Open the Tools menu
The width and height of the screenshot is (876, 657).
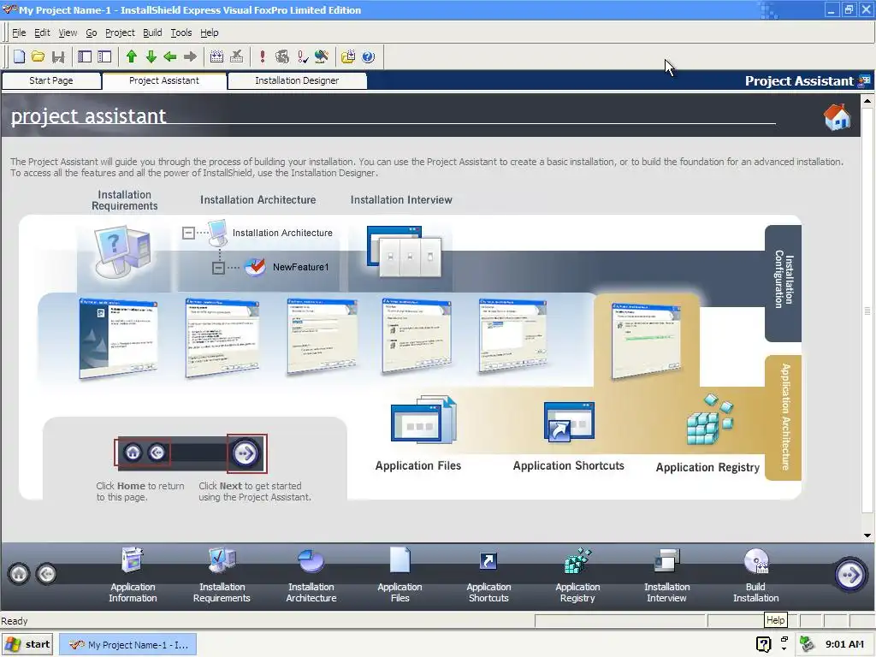click(x=181, y=33)
